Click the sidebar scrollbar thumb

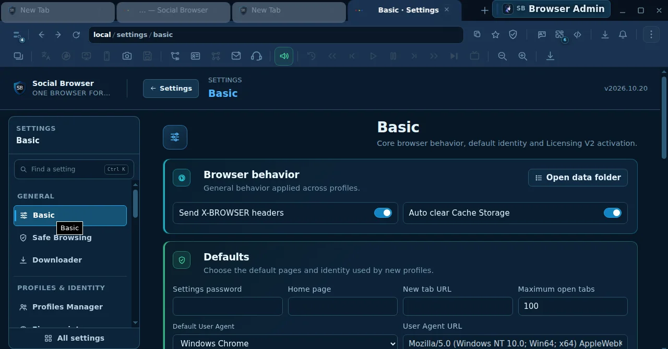click(136, 204)
